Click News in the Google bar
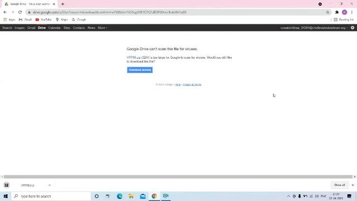Viewport: 357px width, 201px height. tap(91, 28)
